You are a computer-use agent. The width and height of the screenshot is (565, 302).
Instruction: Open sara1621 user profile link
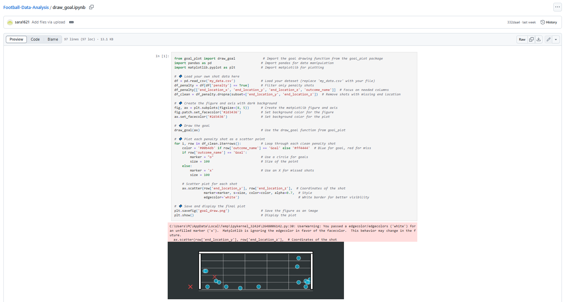tap(22, 22)
